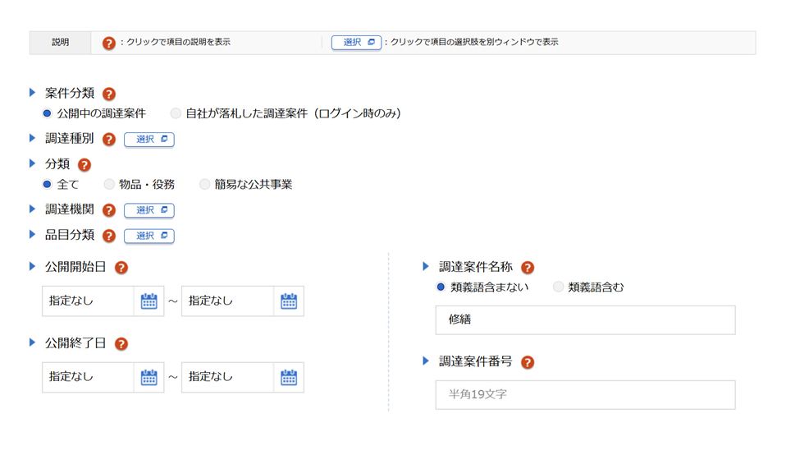The height and width of the screenshot is (455, 786).
Task: Click 選択 button for 品目分類
Action: tap(149, 236)
